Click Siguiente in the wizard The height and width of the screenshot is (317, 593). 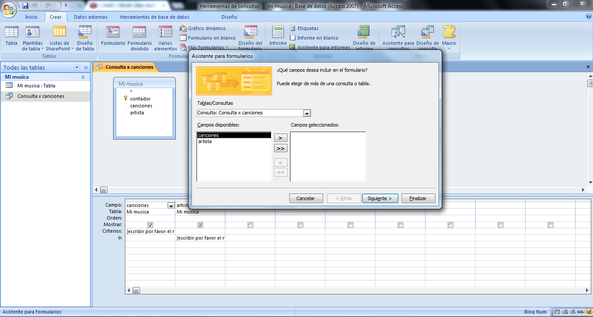coord(380,198)
